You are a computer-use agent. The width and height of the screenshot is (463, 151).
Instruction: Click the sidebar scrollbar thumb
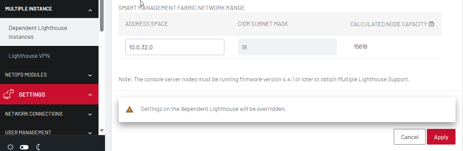[102, 16]
